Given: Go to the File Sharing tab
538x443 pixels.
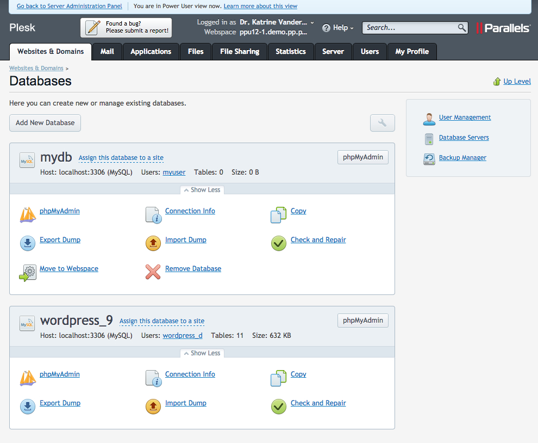Looking at the screenshot, I should [x=240, y=52].
